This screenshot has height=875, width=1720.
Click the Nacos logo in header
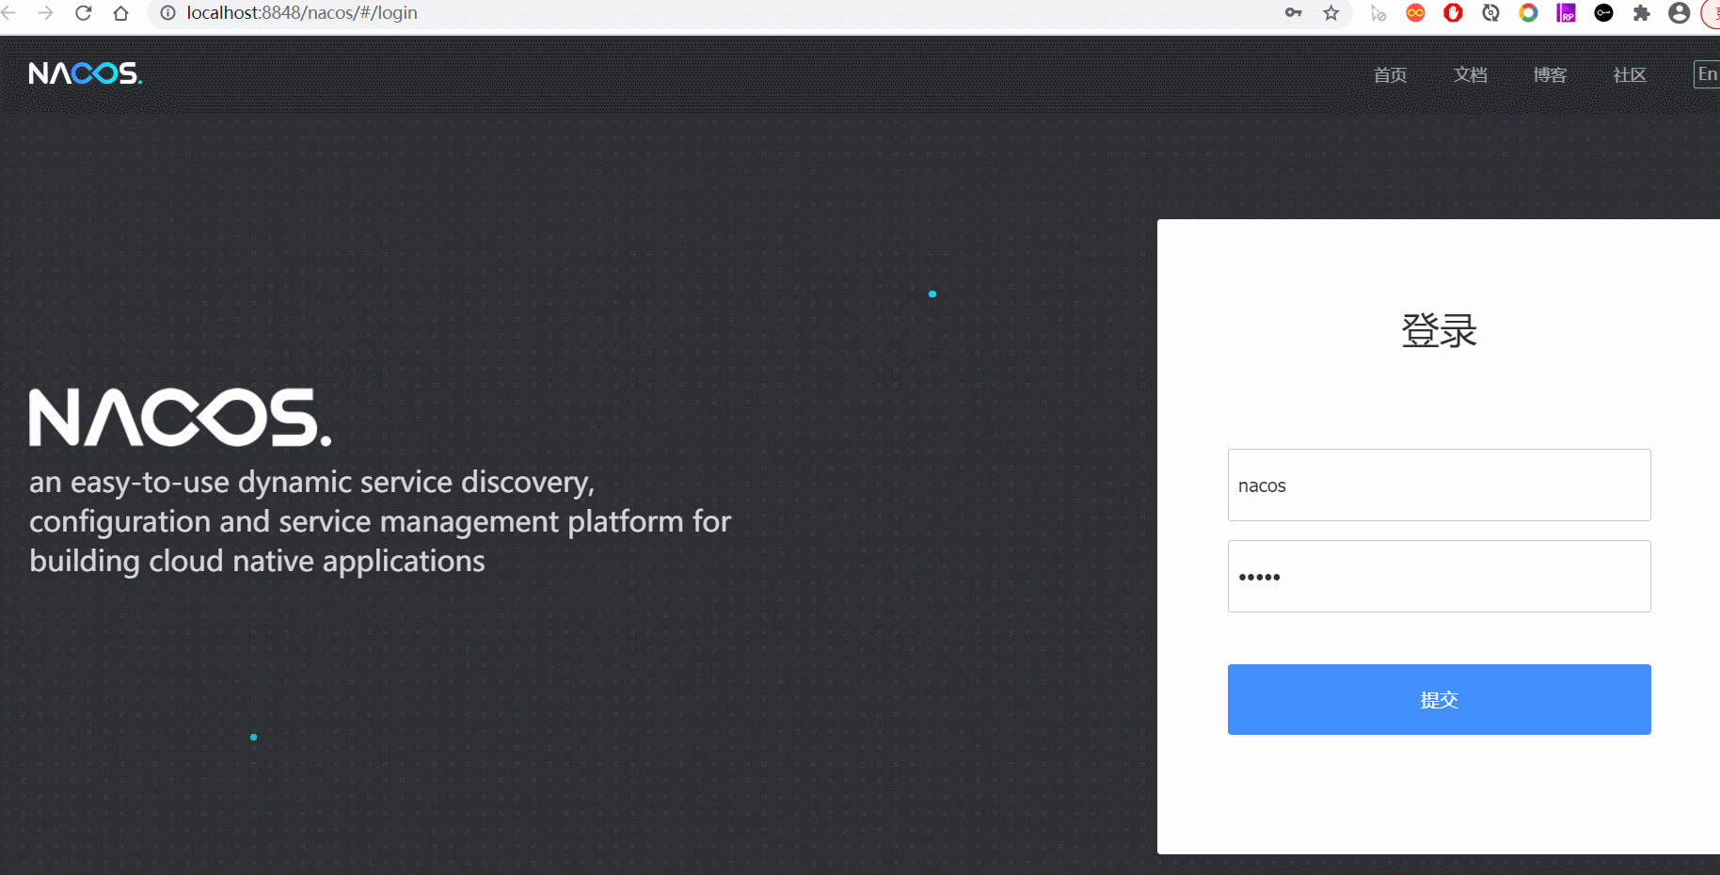(86, 73)
